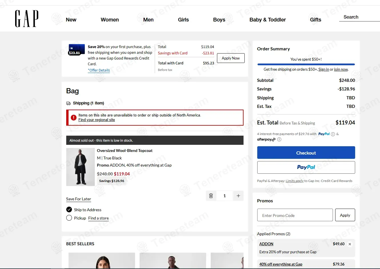380x269 pixels.
Task: Click the Gap logo
Action: coord(27,19)
